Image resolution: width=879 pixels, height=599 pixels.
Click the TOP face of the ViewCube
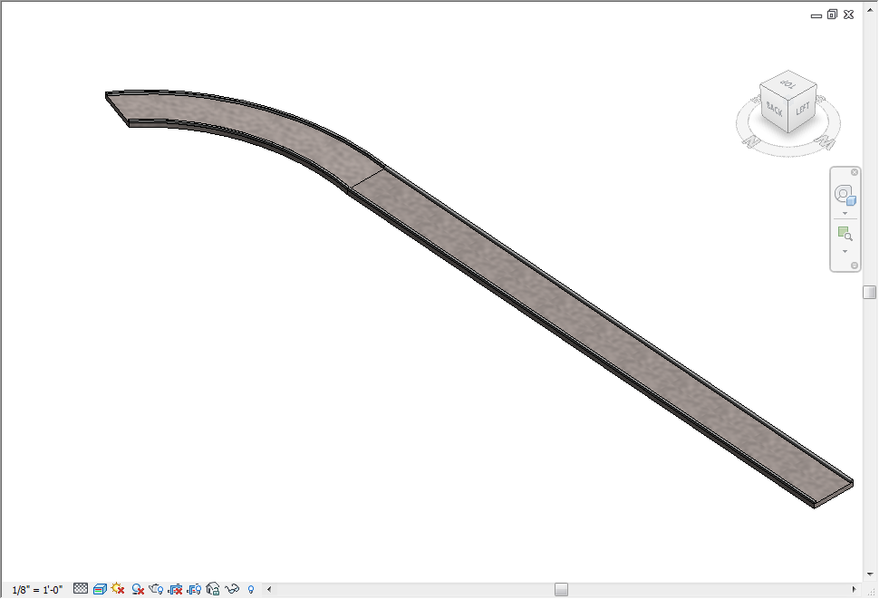coord(789,84)
